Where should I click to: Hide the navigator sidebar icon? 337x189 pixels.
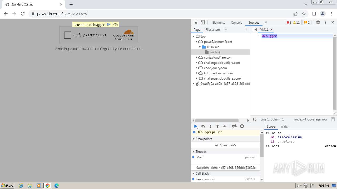click(255, 30)
